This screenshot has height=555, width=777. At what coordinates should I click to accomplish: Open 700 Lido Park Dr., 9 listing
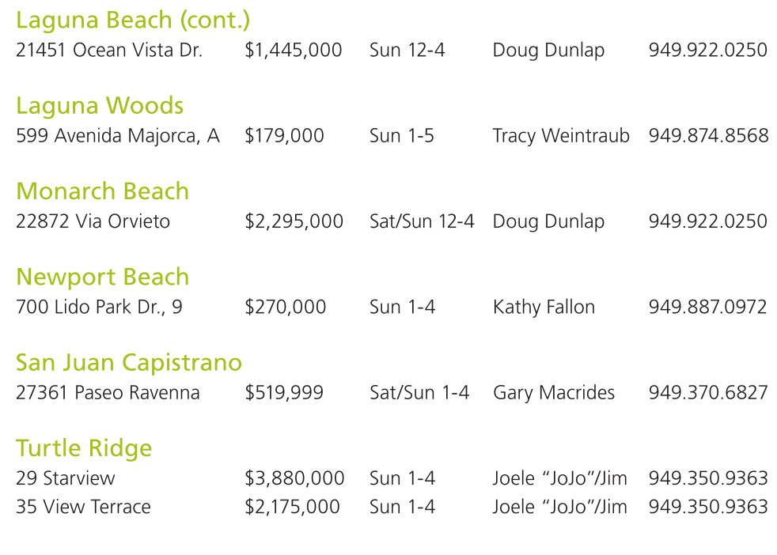click(x=99, y=307)
